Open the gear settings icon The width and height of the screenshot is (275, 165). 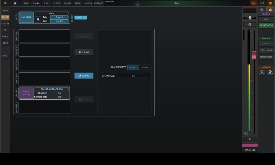tap(270, 10)
